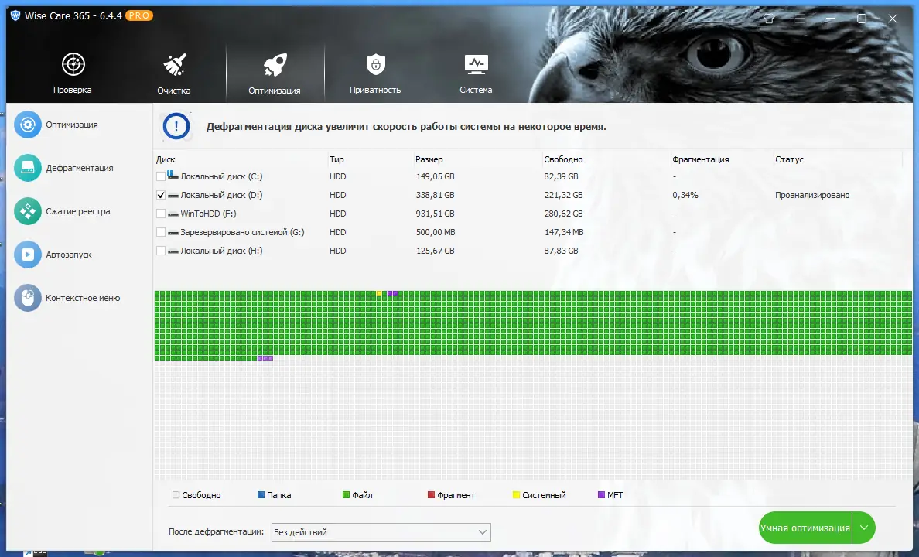Click the yellow Системный legend swatch

click(x=516, y=495)
